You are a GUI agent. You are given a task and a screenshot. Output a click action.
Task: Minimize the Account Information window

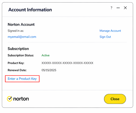point(118,8)
